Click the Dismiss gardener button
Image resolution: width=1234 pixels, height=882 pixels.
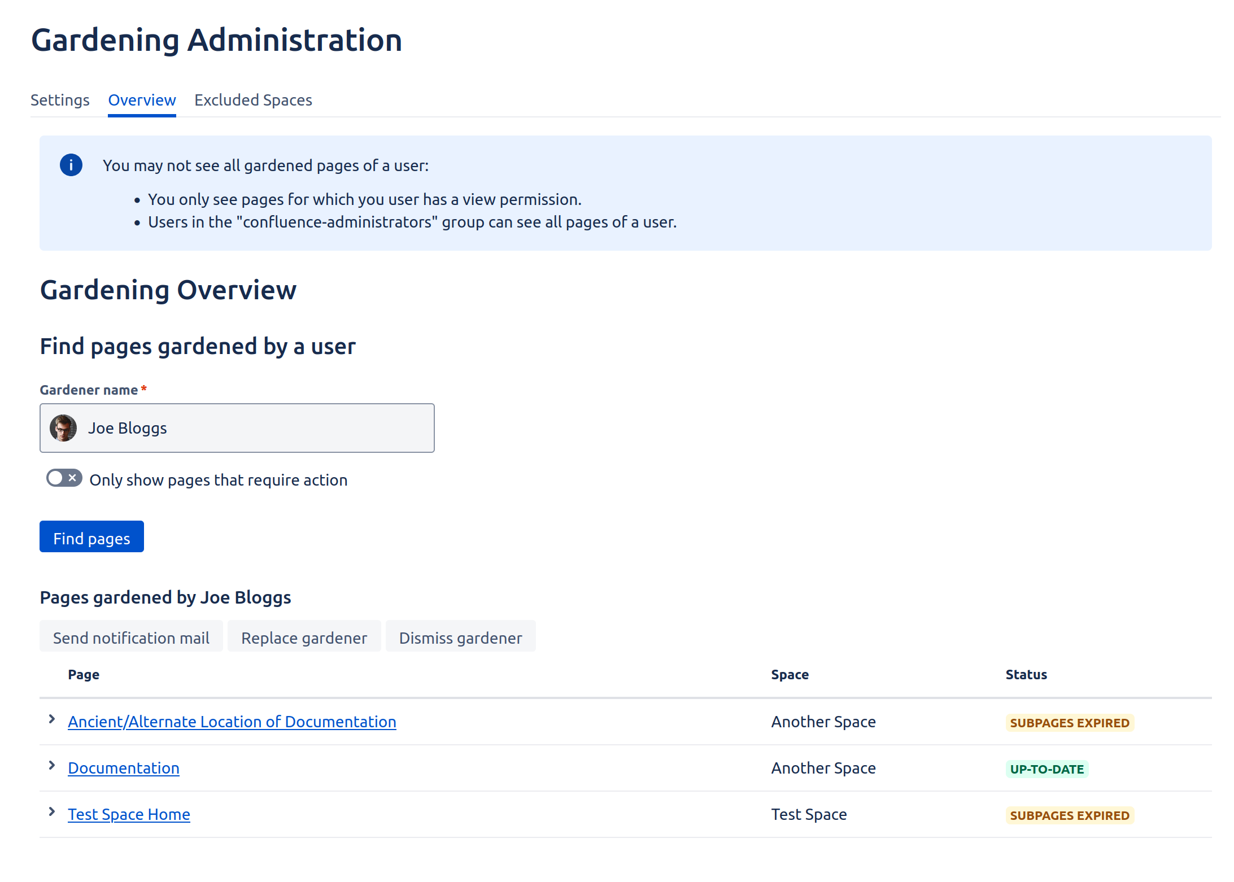[460, 638]
